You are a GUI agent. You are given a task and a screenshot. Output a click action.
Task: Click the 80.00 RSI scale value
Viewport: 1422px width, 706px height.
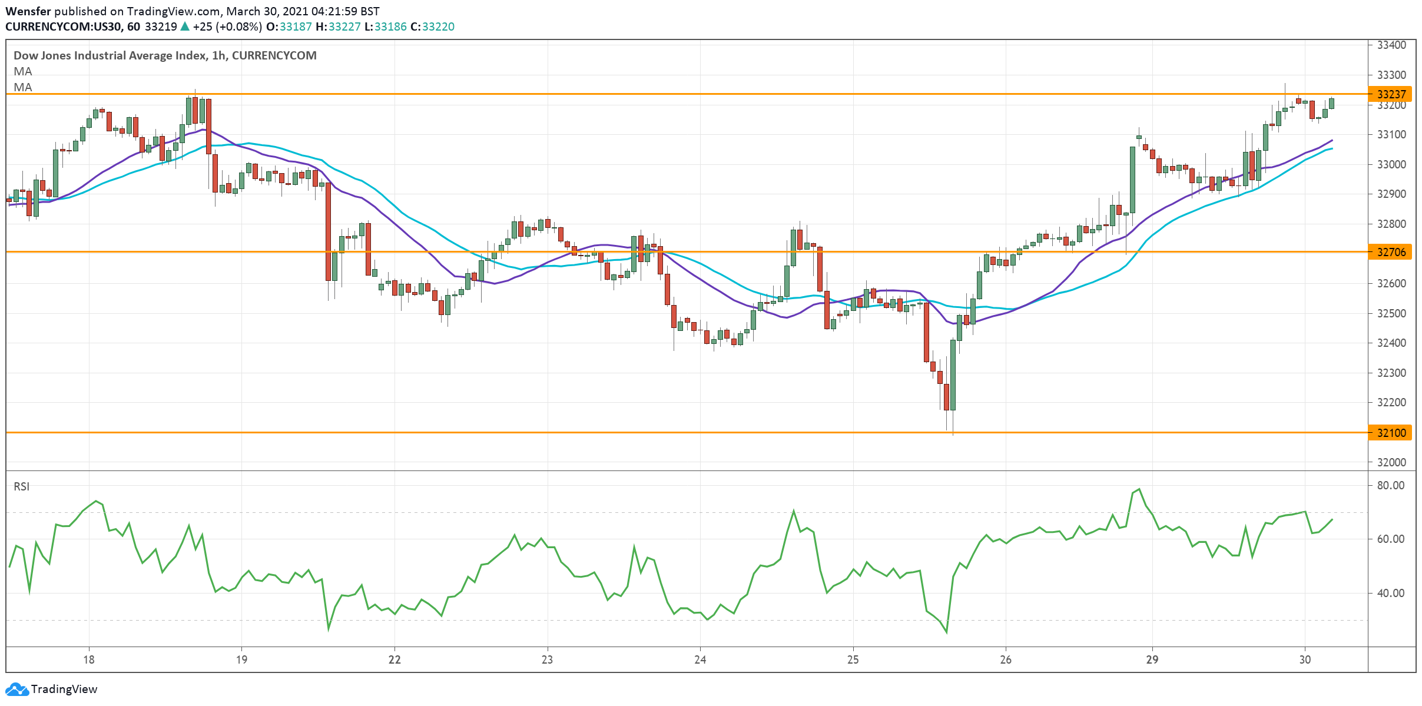click(1390, 485)
